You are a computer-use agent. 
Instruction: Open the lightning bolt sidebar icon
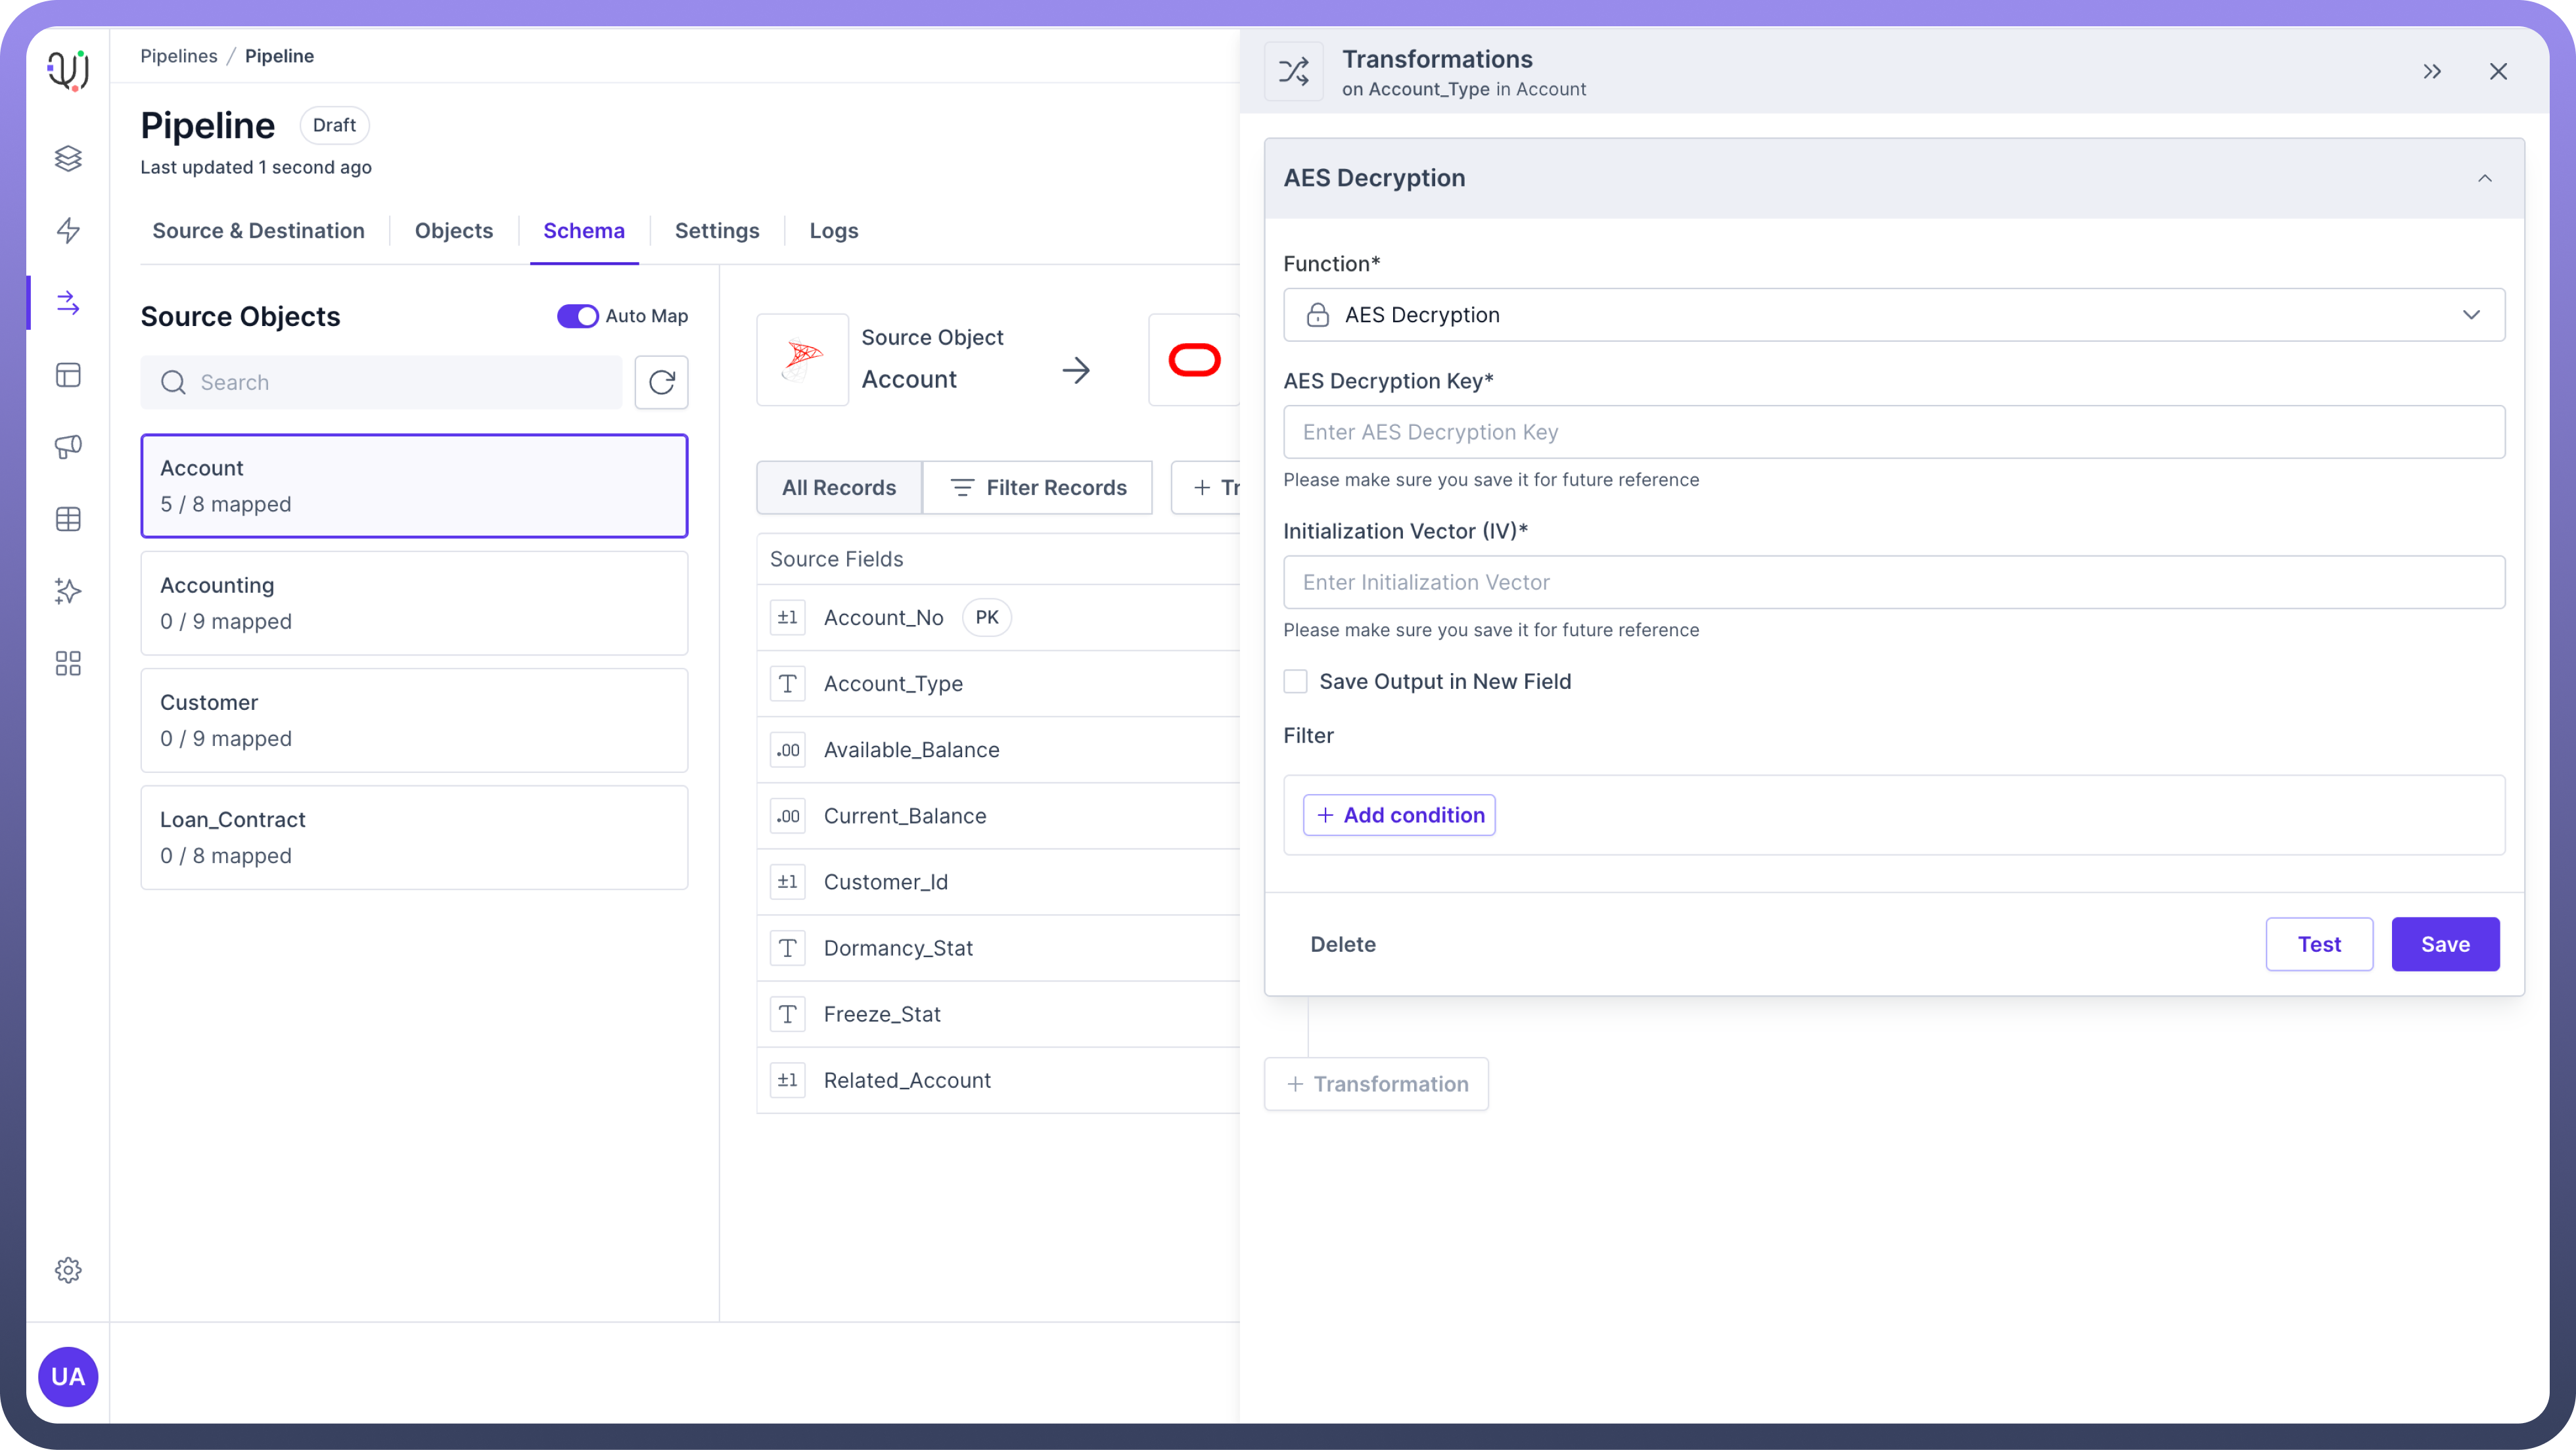point(68,230)
